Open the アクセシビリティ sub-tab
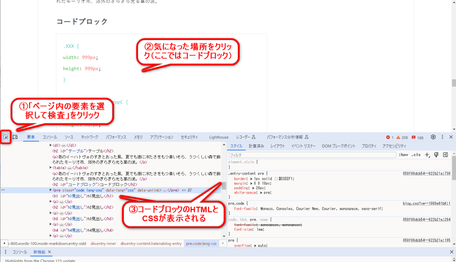 click(394, 146)
